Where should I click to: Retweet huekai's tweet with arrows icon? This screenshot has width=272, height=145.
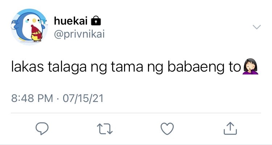pyautogui.click(x=104, y=129)
